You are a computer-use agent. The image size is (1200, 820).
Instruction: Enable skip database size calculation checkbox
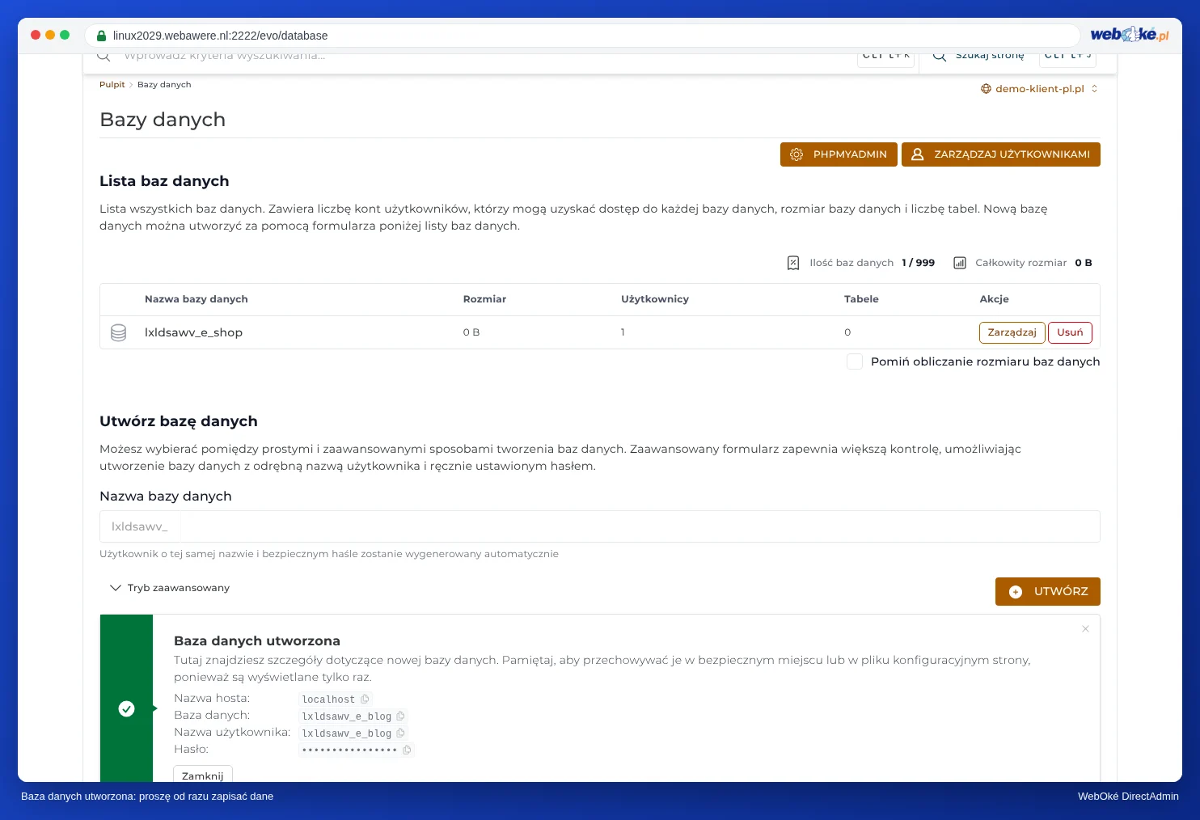[x=855, y=361]
